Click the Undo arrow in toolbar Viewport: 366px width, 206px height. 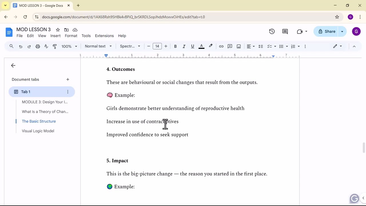(x=21, y=46)
